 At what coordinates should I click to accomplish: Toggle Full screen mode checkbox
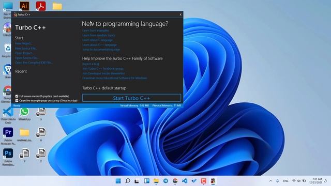click(x=17, y=96)
